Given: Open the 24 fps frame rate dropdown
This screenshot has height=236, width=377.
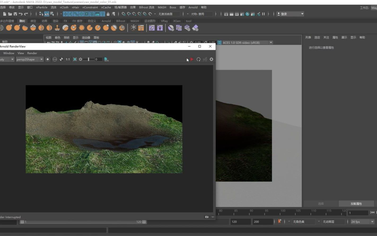Looking at the screenshot, I should (372, 222).
